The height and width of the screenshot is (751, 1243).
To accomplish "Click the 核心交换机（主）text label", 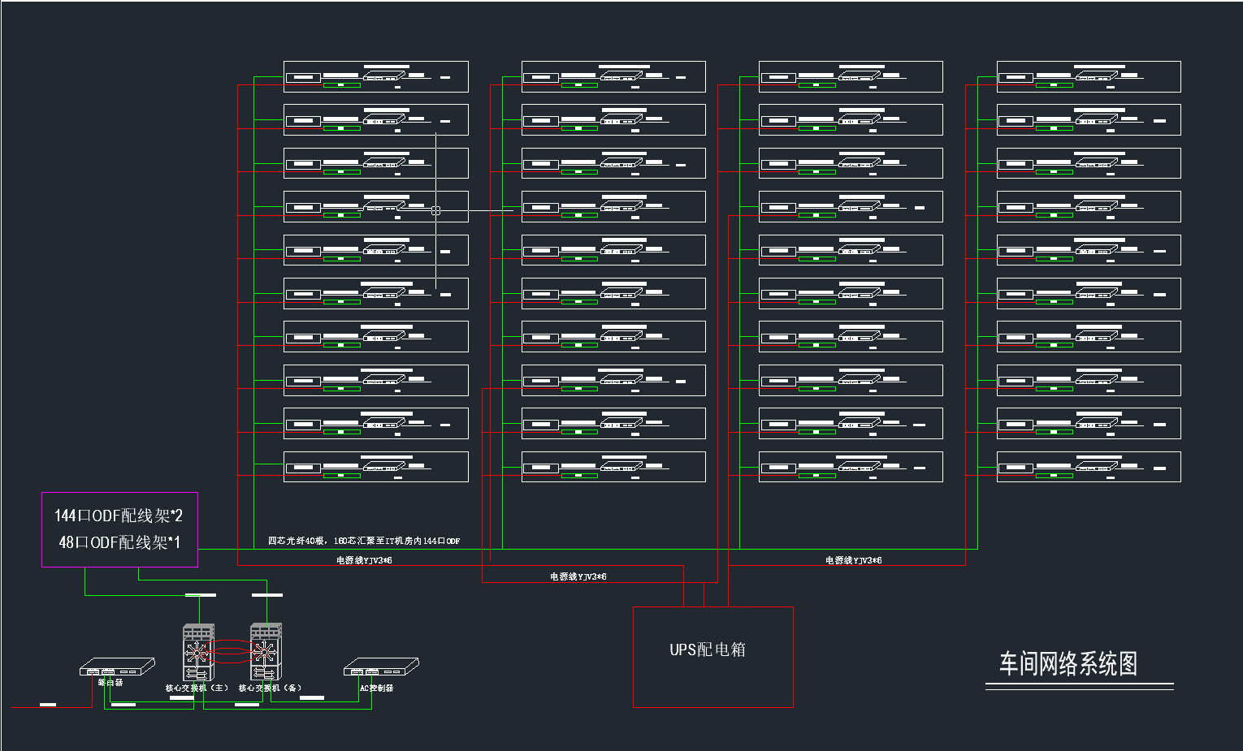I will point(197,688).
